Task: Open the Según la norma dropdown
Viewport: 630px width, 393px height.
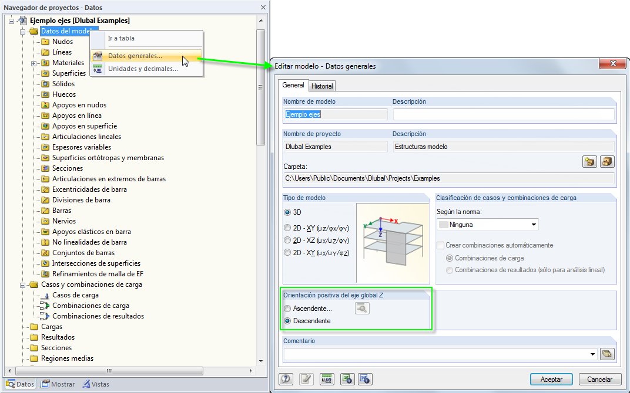Action: pos(534,225)
